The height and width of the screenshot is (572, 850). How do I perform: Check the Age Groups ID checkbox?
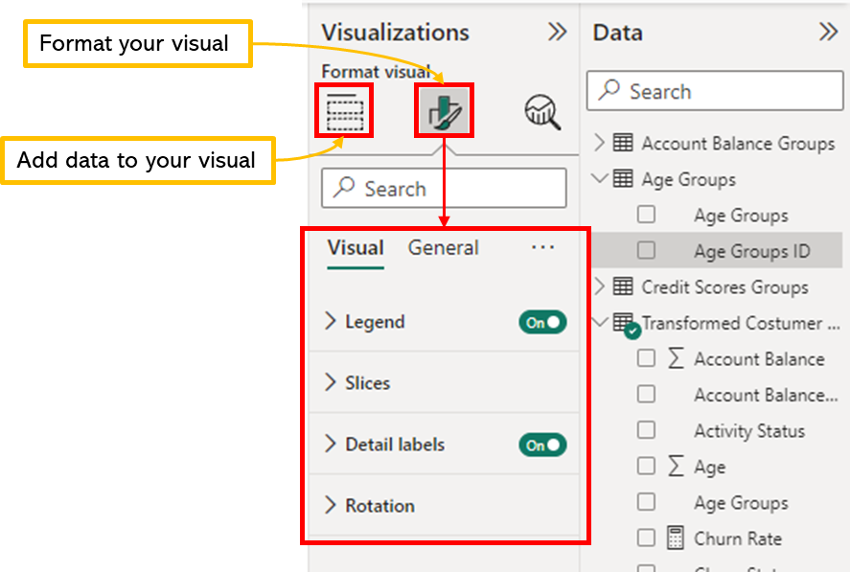647,250
